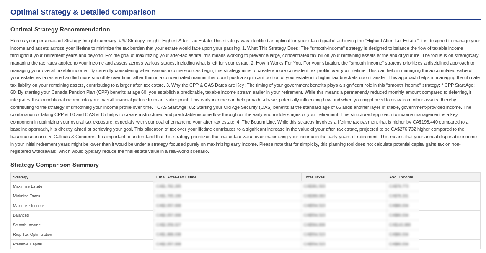Click the 'Strategy' column header
The height and width of the screenshot is (253, 486).
(x=21, y=177)
